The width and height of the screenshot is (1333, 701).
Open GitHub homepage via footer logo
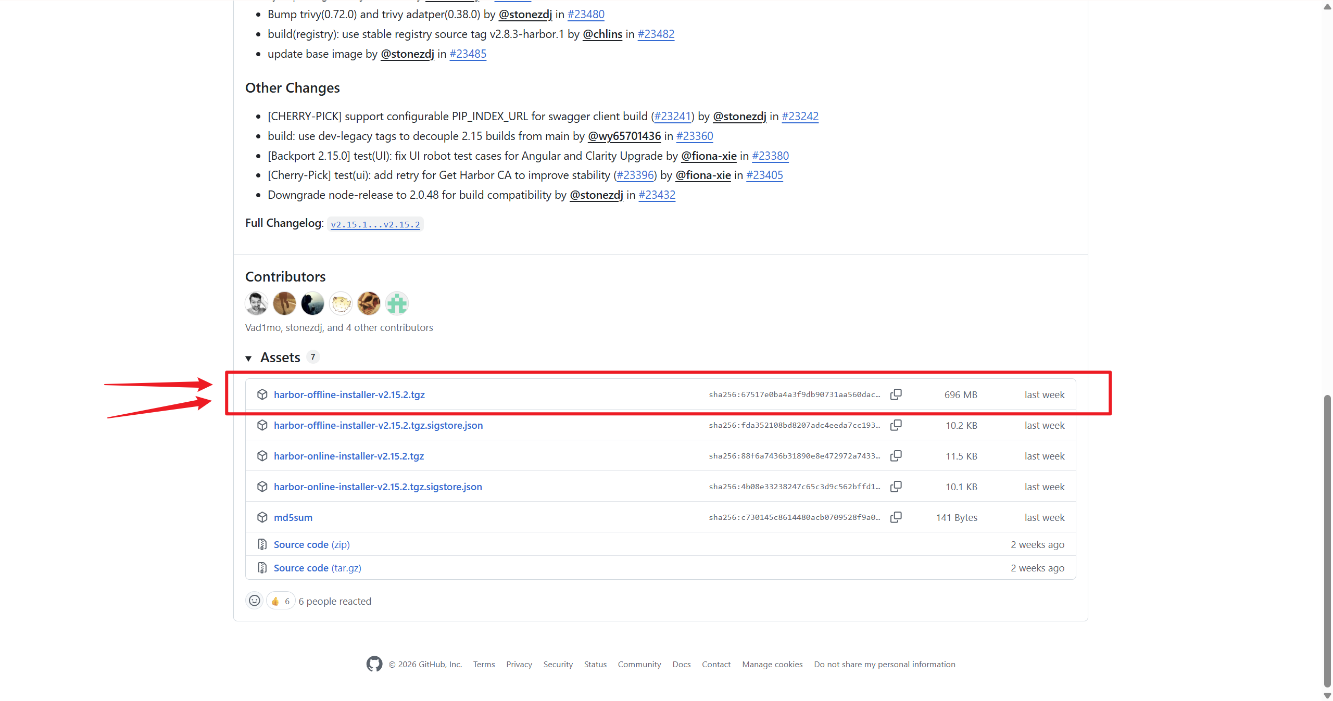[374, 664]
